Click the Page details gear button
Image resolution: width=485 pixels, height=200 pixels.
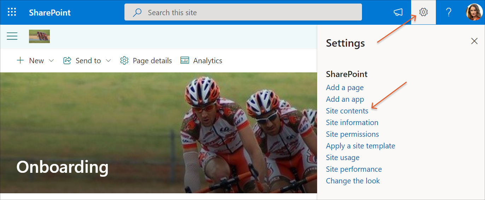click(x=146, y=61)
